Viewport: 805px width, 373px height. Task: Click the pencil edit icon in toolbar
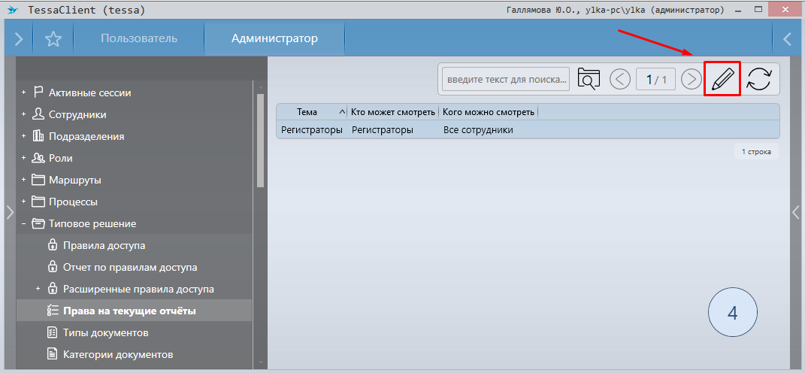(722, 79)
